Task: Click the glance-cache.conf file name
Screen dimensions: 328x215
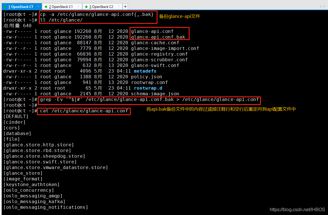Action: pyautogui.click(x=155, y=43)
